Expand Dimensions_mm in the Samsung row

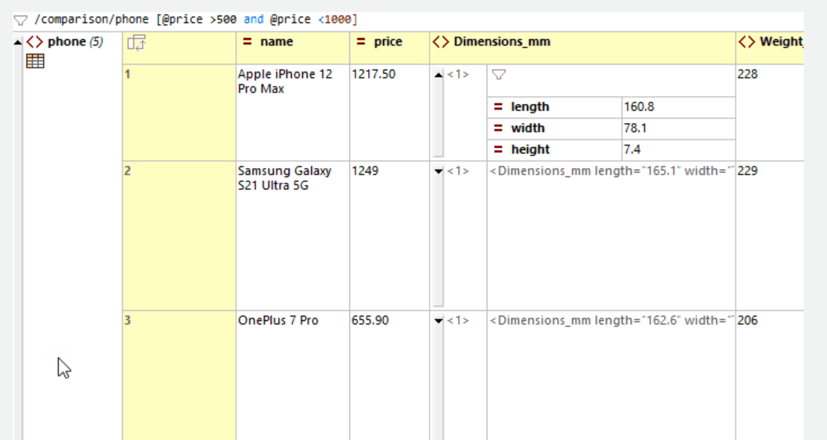[x=439, y=172]
